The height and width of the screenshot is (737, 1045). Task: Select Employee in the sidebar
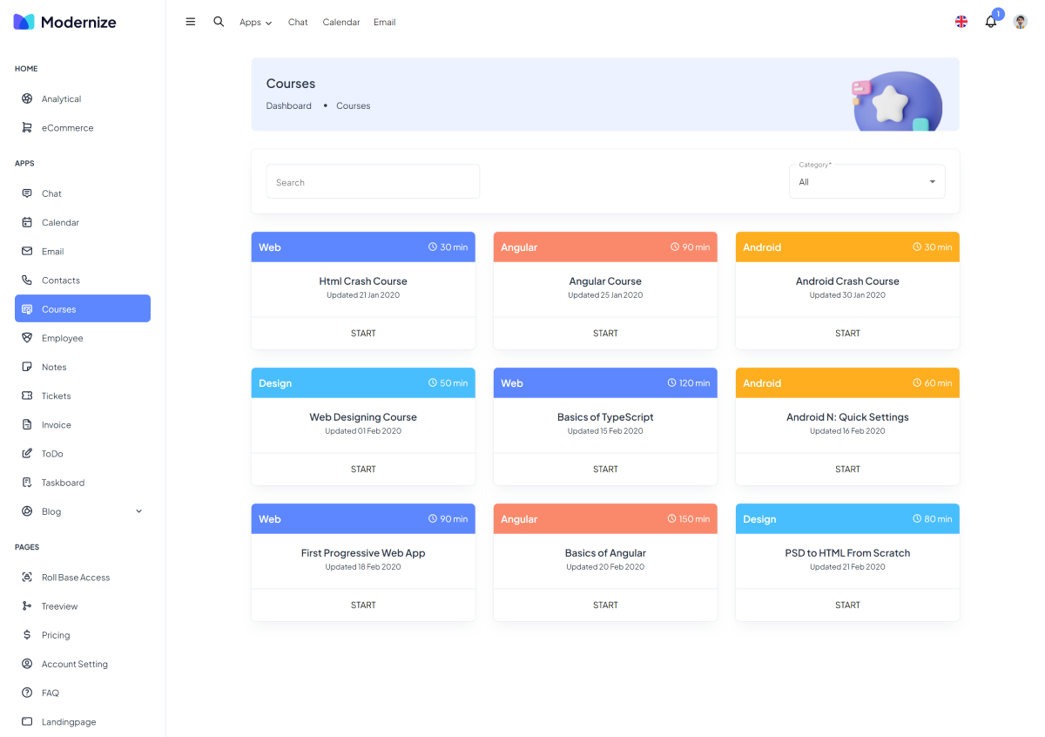click(62, 338)
